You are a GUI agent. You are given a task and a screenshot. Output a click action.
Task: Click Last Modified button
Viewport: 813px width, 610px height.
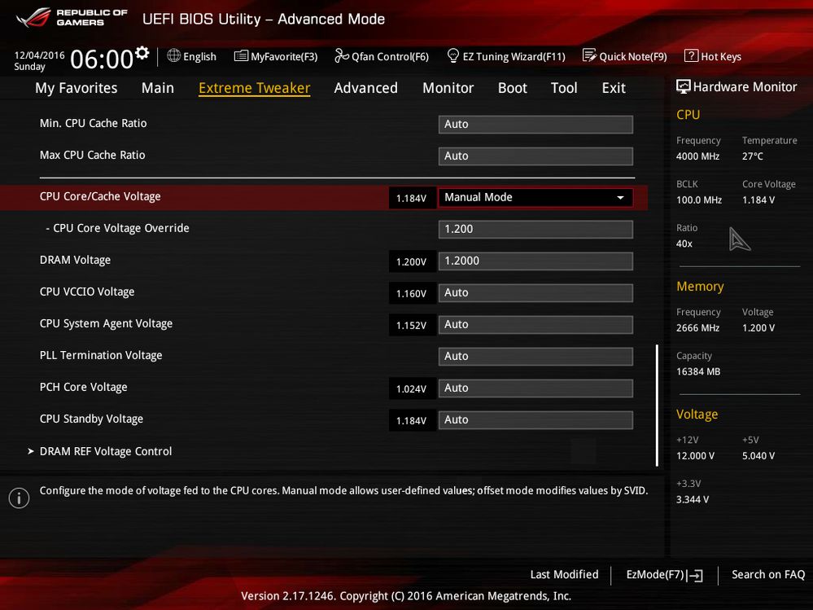coord(564,575)
